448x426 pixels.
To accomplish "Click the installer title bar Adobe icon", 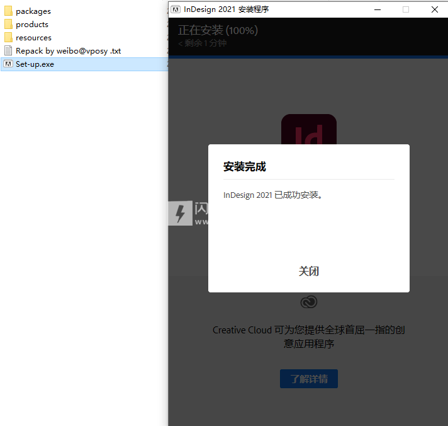I will point(176,9).
